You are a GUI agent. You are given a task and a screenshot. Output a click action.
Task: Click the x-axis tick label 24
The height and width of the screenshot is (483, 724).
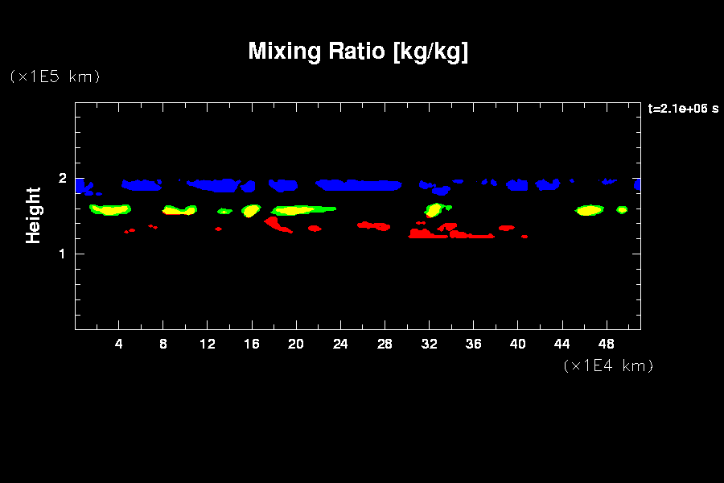pos(340,344)
